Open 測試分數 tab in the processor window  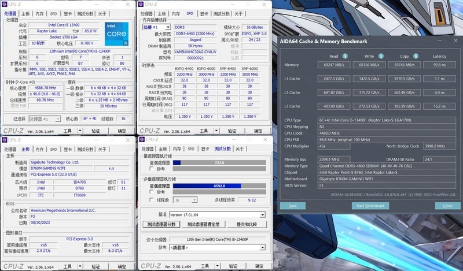click(85, 14)
